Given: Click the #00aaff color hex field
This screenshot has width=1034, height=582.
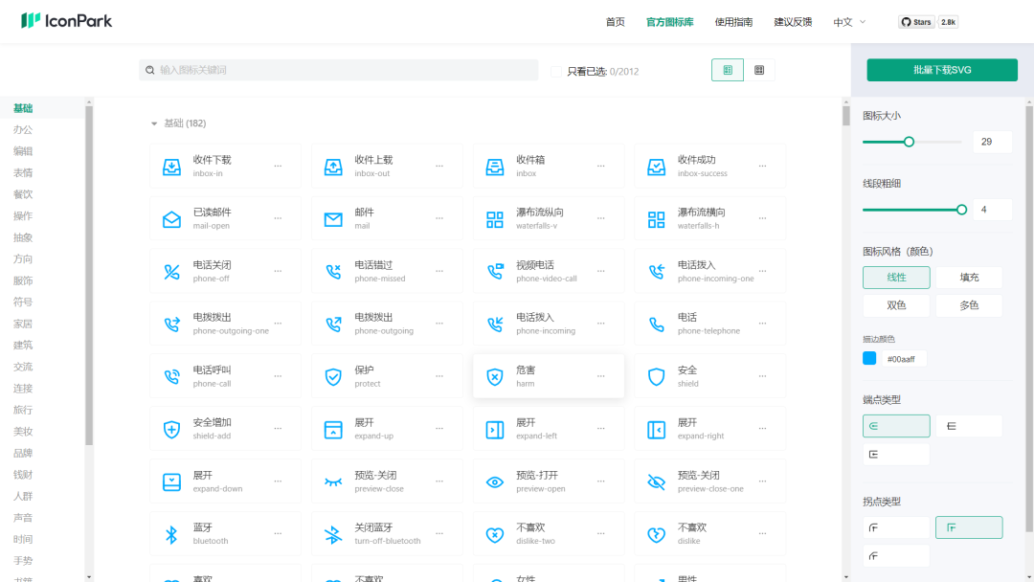Looking at the screenshot, I should click(904, 359).
